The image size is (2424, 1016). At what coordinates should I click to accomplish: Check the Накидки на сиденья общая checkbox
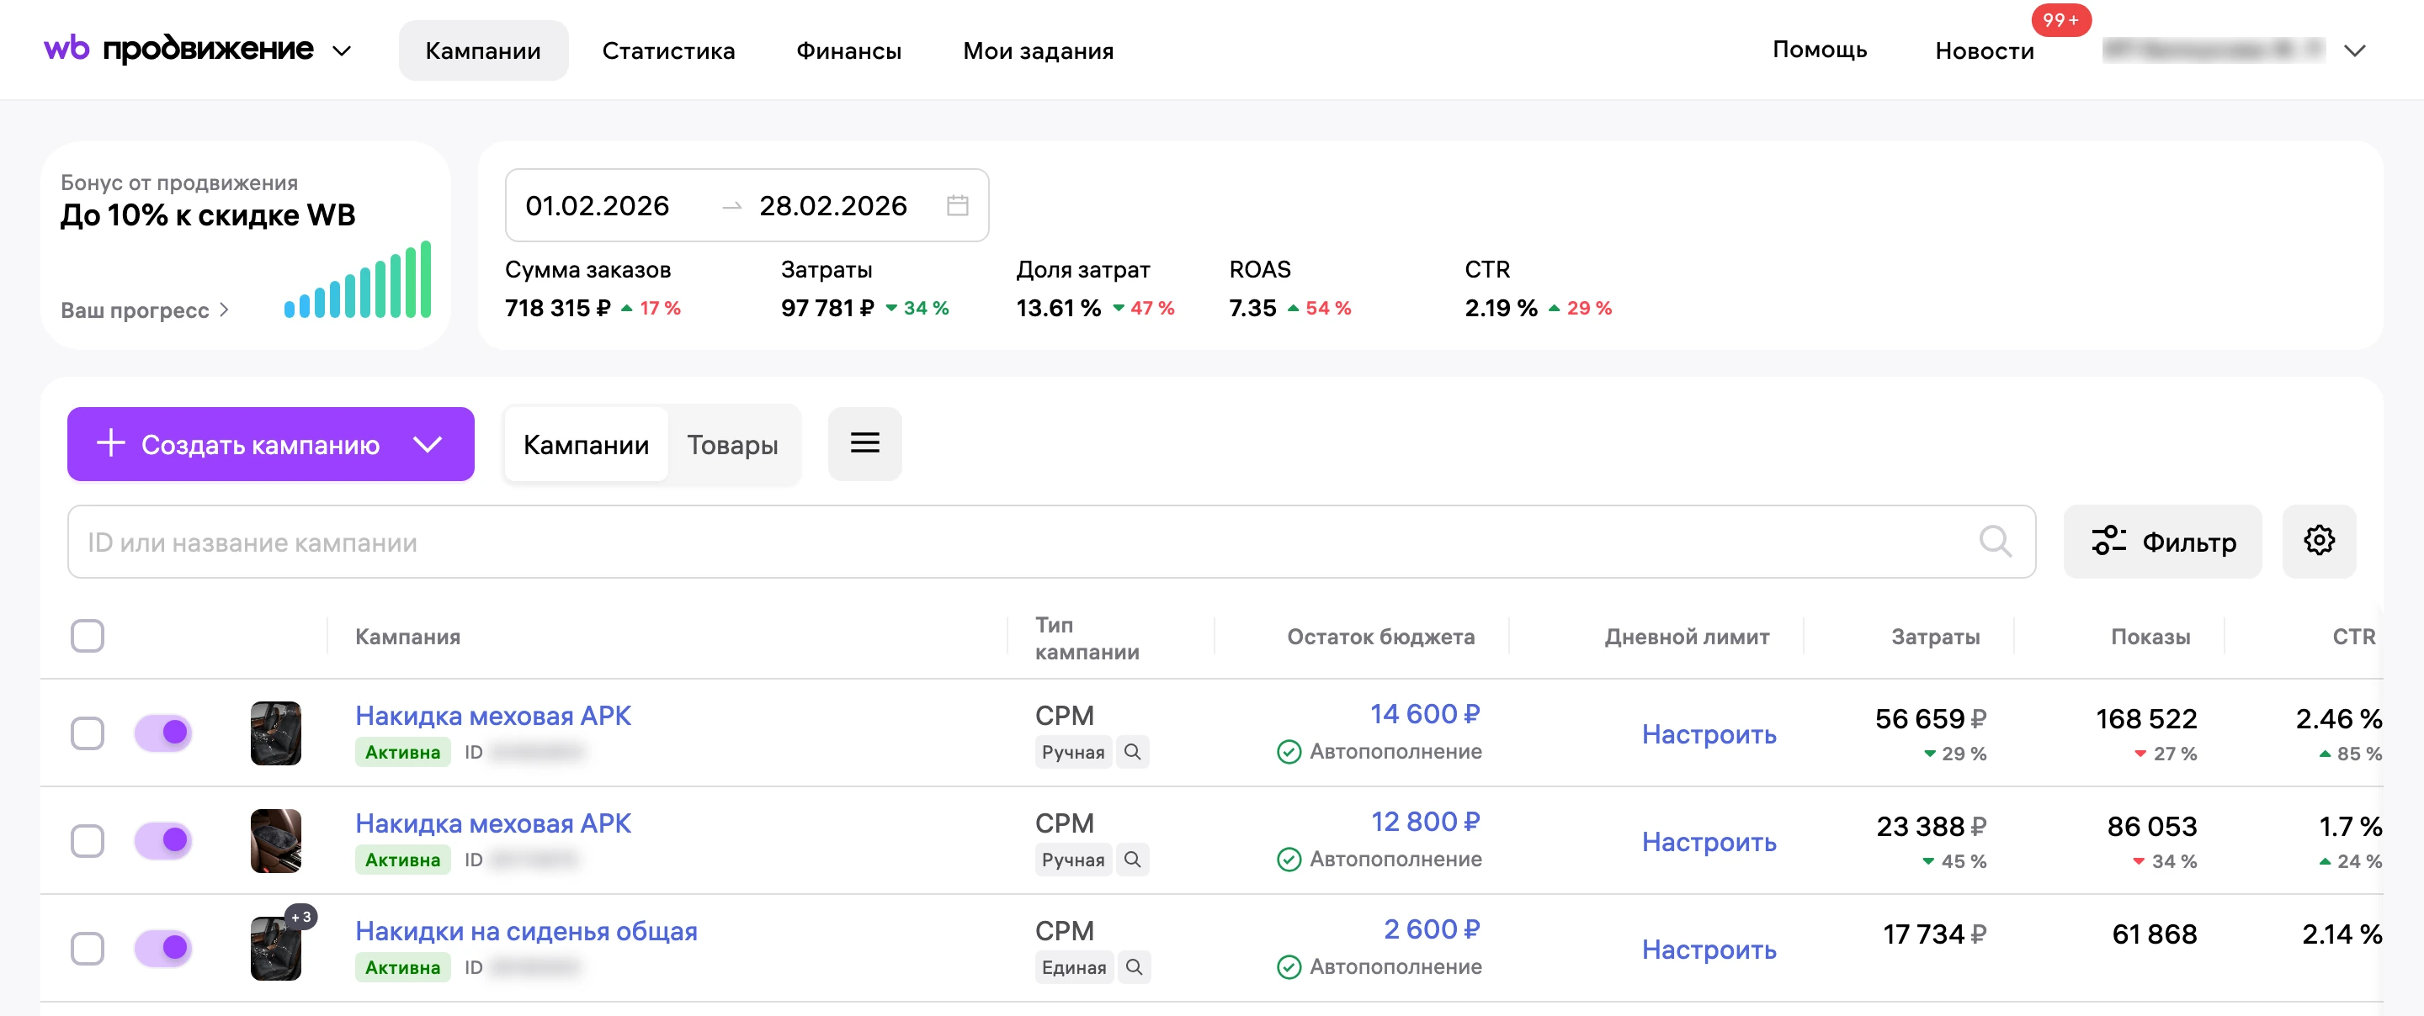click(88, 948)
